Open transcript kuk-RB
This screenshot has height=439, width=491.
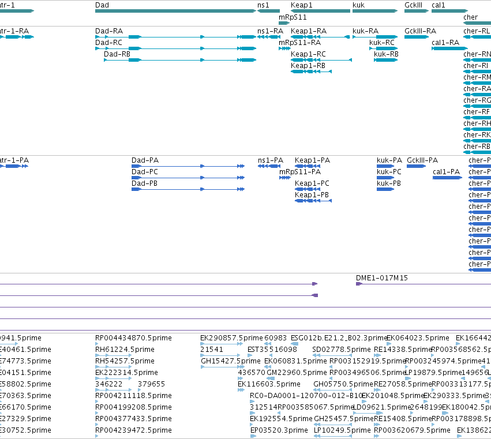click(x=387, y=54)
